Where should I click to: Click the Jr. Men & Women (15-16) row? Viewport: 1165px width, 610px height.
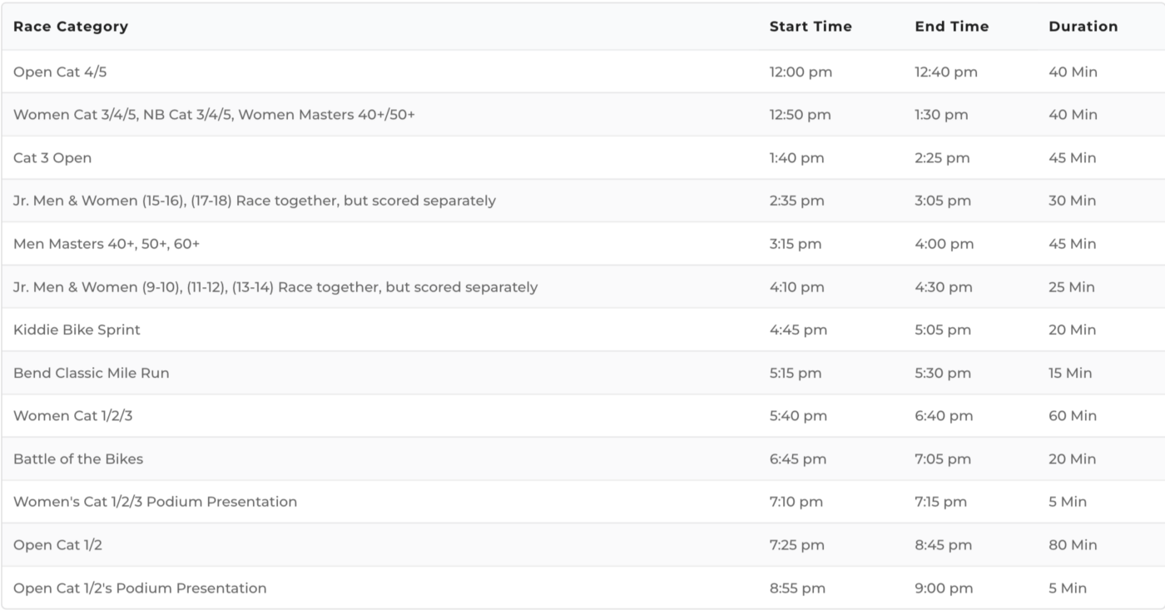point(582,201)
